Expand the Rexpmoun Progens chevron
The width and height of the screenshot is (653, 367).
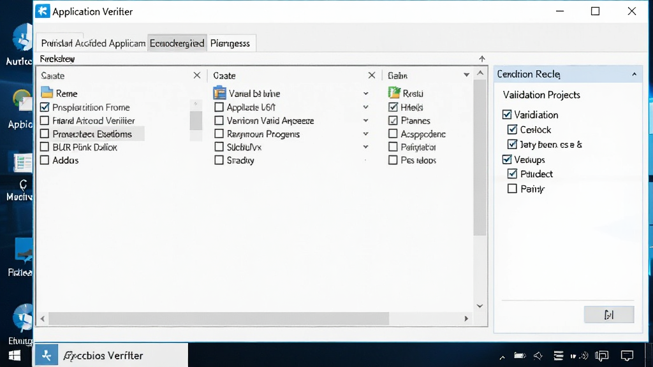(365, 134)
